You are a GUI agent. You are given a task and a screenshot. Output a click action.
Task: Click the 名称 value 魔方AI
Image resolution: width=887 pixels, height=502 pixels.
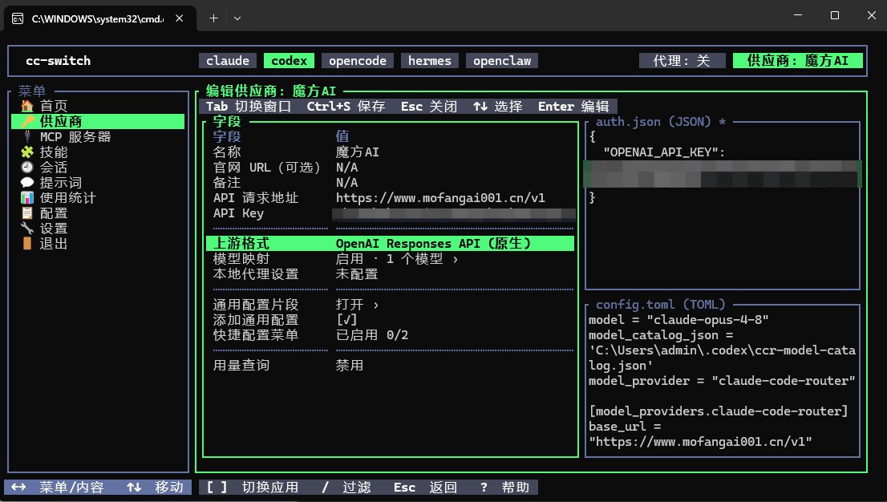[358, 152]
